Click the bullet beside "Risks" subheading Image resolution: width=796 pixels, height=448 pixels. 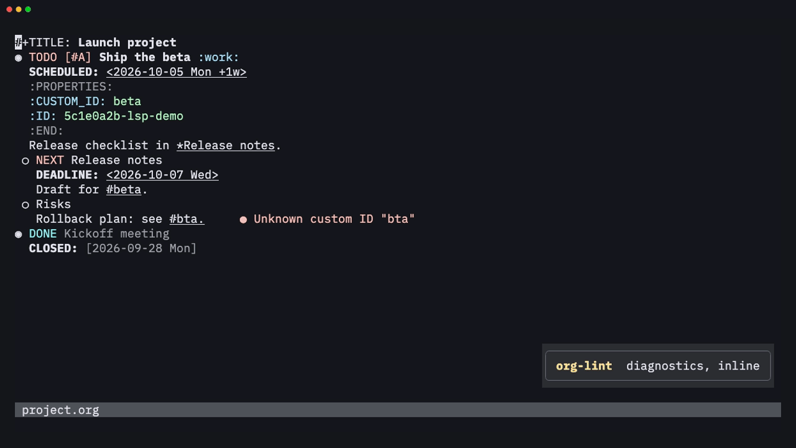pos(25,205)
